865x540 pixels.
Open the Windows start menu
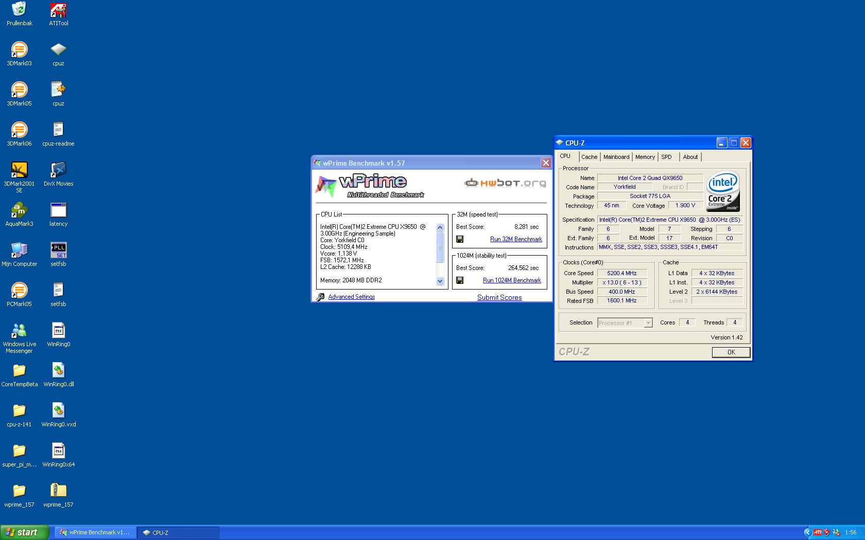tap(25, 532)
